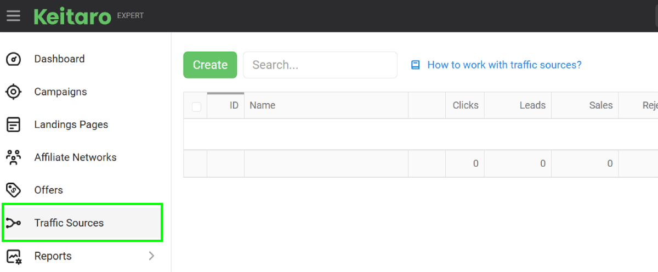The width and height of the screenshot is (658, 272).
Task: Click the Reports chart icon
Action: coord(13,256)
